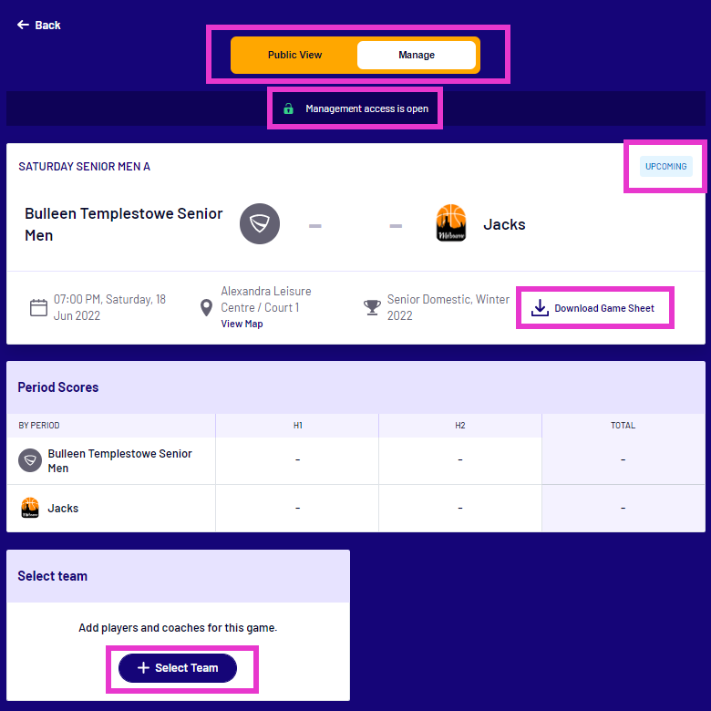Click the trophy competition icon
Image resolution: width=711 pixels, height=711 pixels.
(x=372, y=307)
